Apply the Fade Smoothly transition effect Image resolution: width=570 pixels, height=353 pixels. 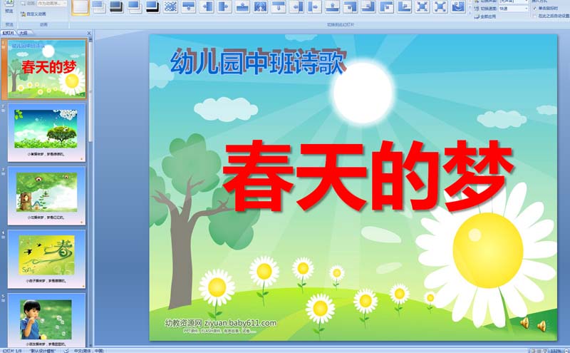(98, 6)
